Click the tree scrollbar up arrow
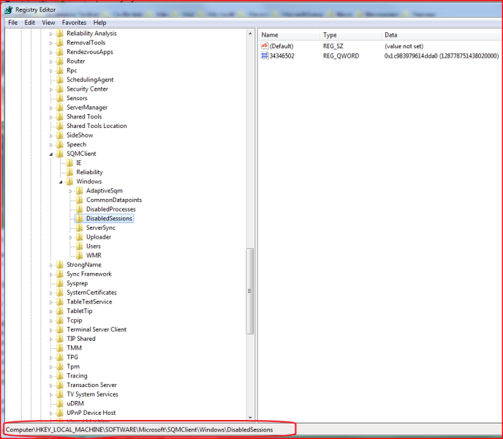 250,34
